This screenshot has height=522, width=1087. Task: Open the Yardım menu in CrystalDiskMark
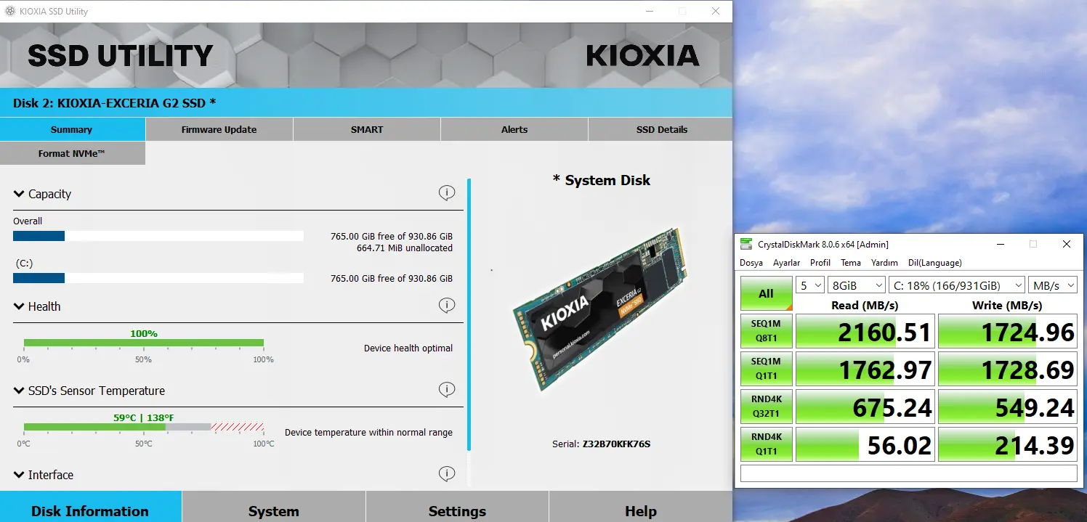pos(884,263)
